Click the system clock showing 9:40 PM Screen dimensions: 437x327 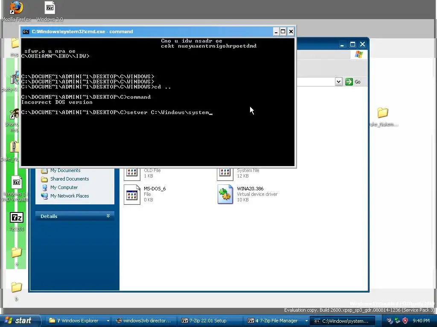[x=421, y=321]
